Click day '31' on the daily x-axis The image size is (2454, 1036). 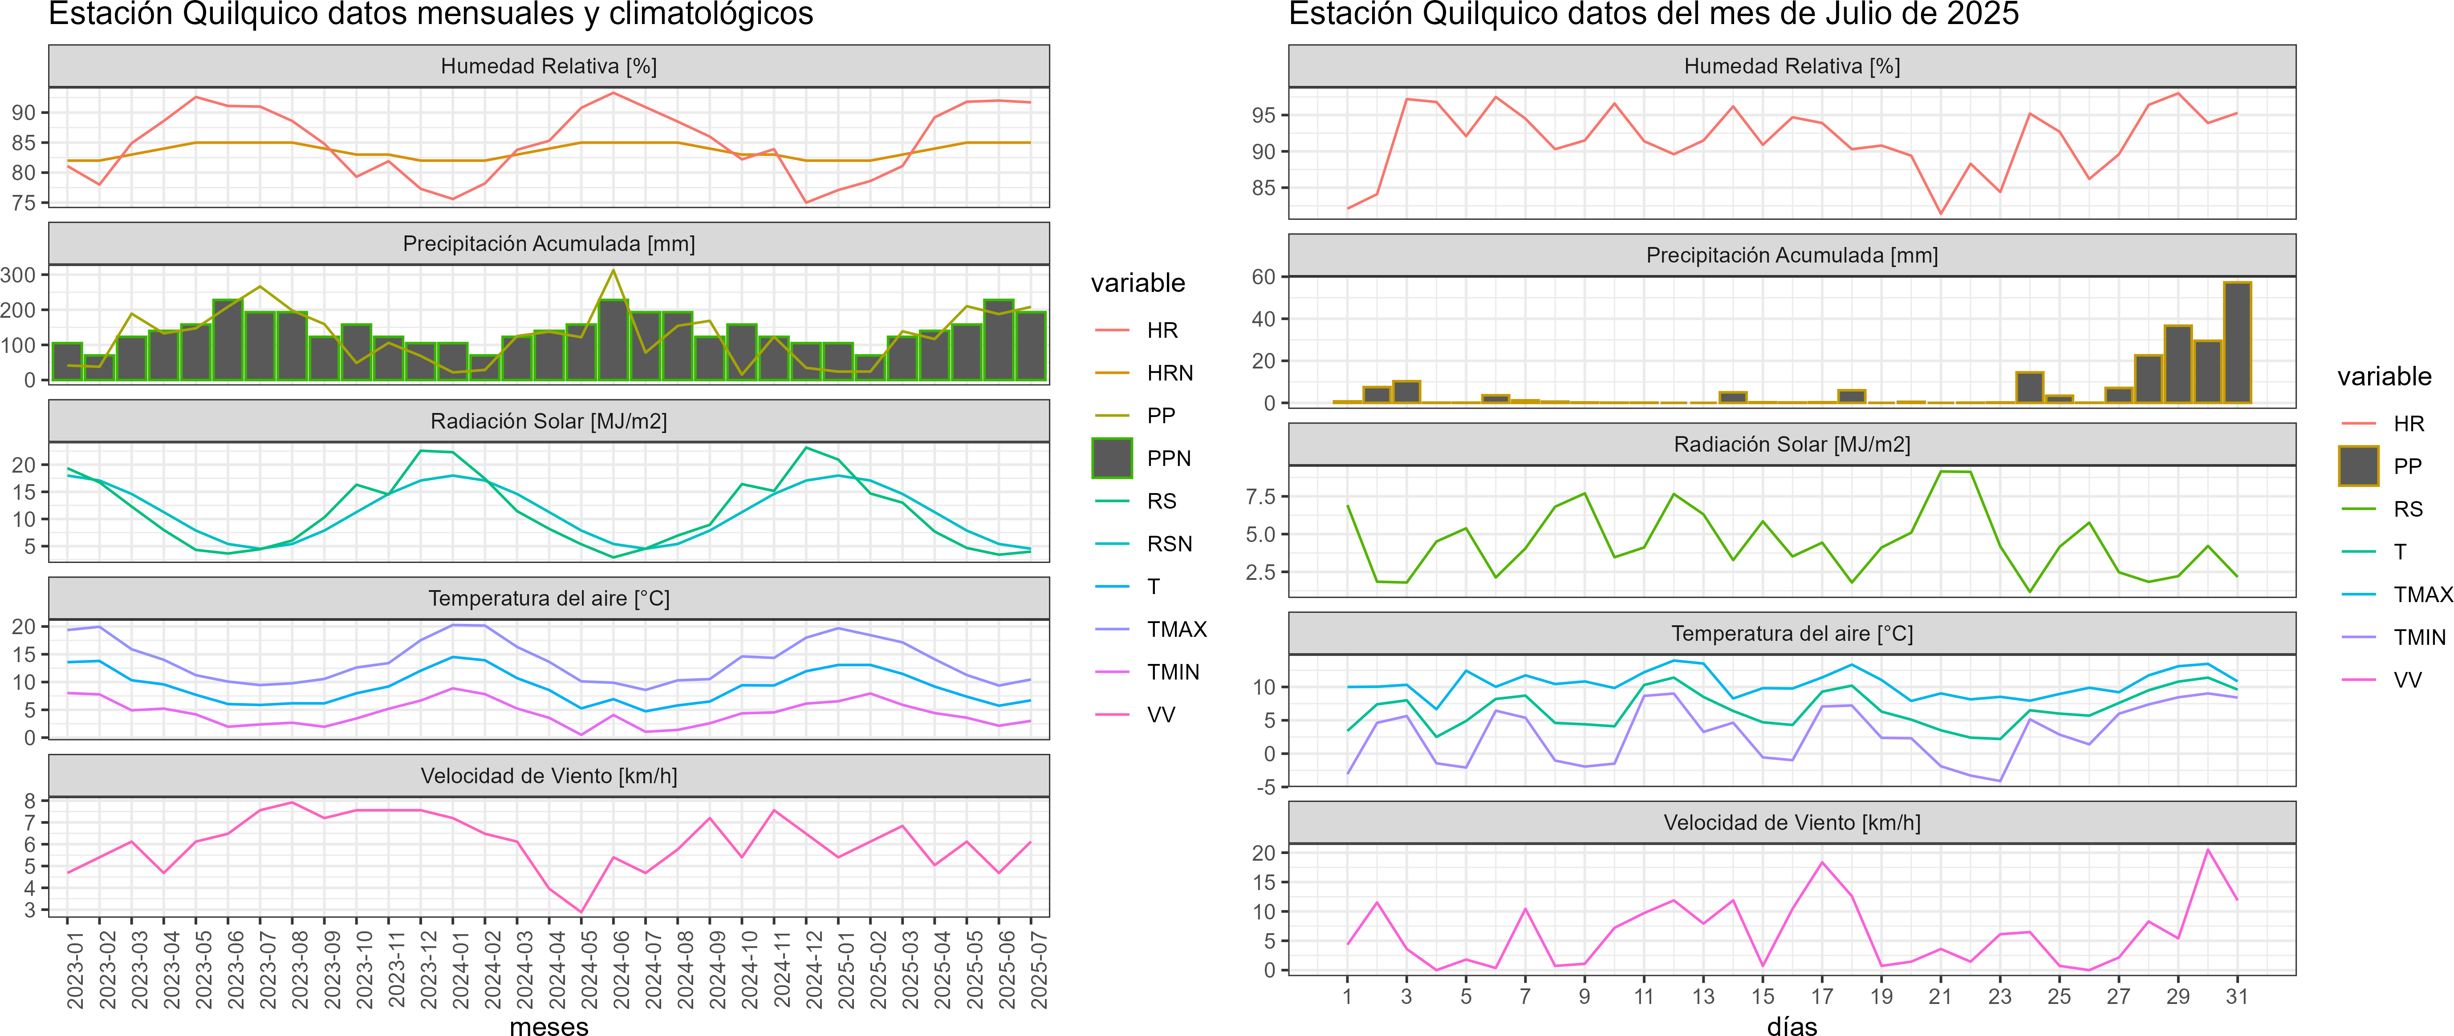tap(2237, 996)
